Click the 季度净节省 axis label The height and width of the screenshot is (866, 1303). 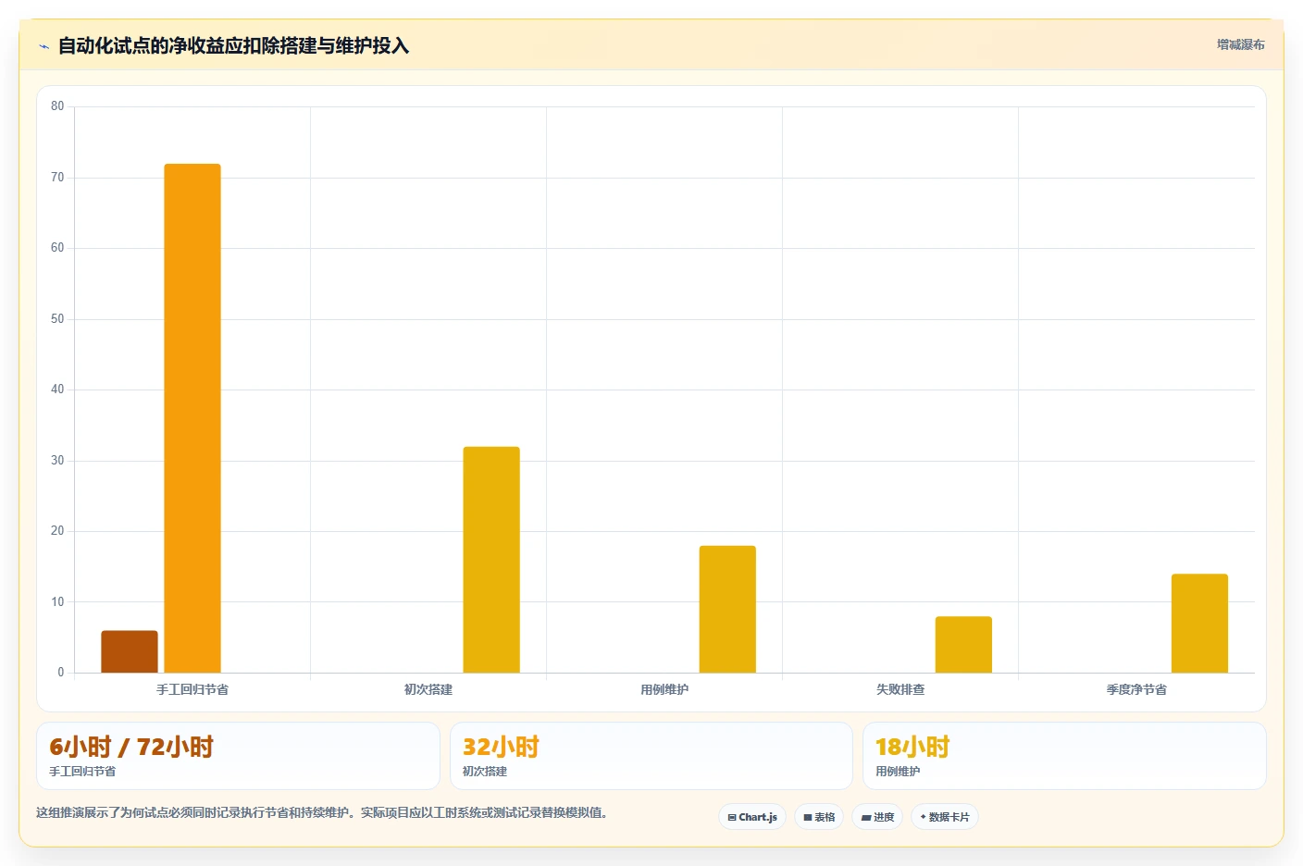tap(1136, 689)
